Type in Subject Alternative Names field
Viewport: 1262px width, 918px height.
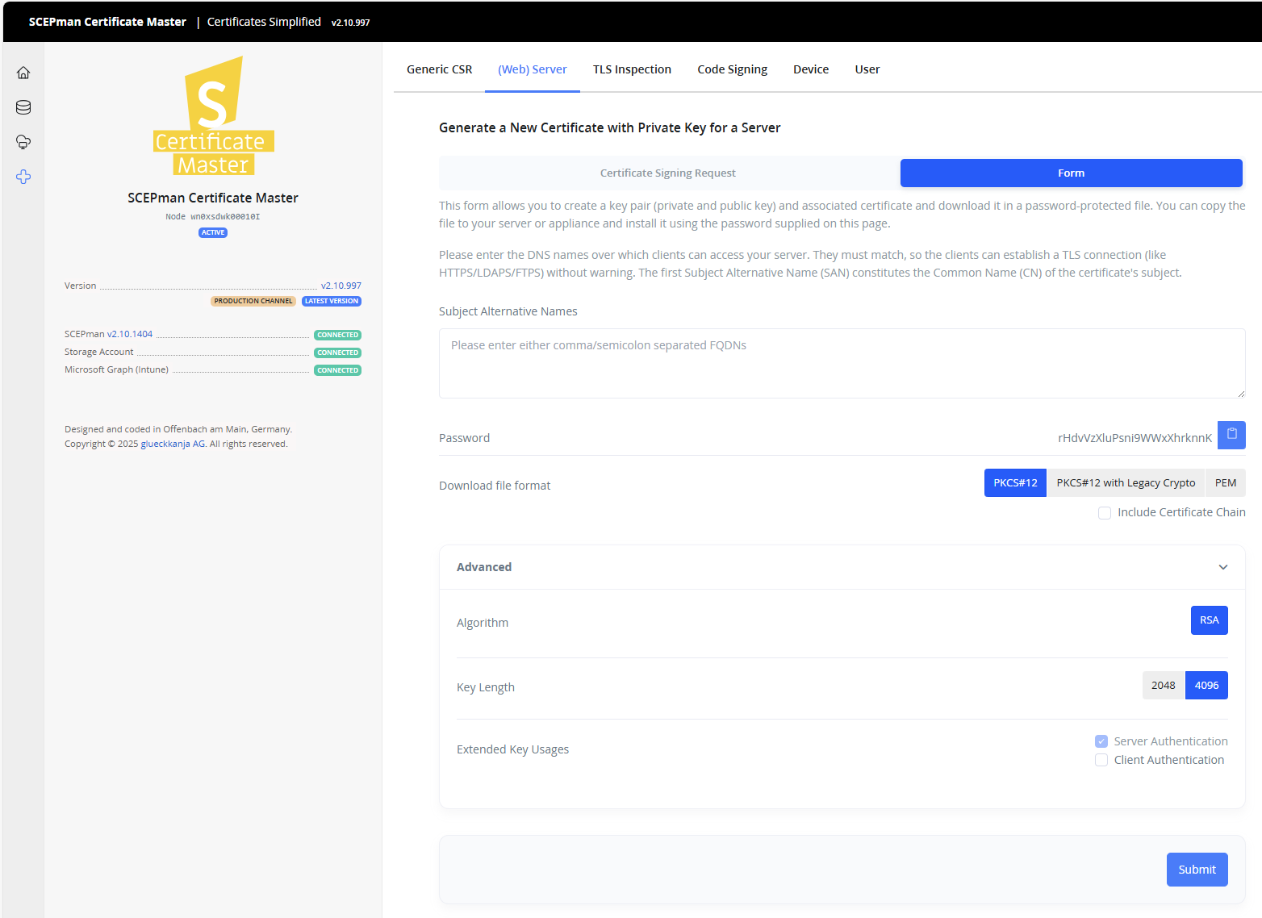click(842, 363)
